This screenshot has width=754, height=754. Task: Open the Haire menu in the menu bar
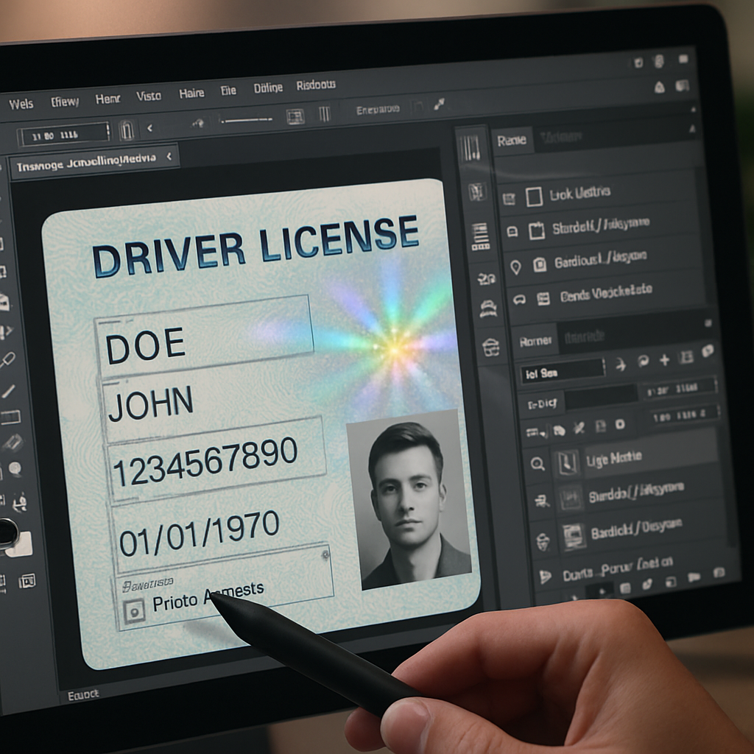[x=191, y=92]
